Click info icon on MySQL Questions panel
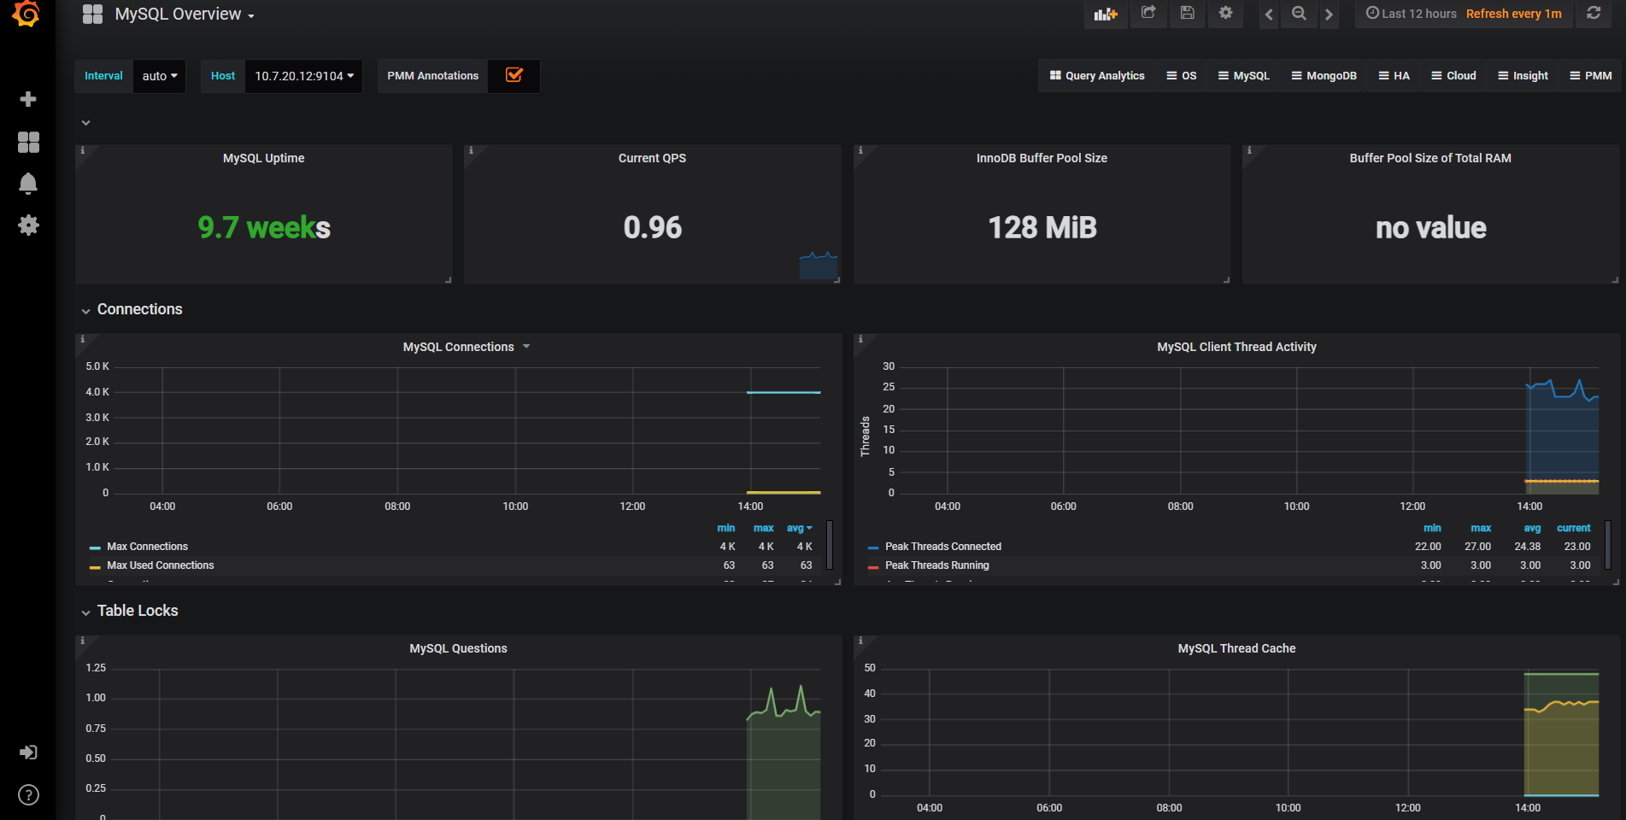 pyautogui.click(x=83, y=641)
